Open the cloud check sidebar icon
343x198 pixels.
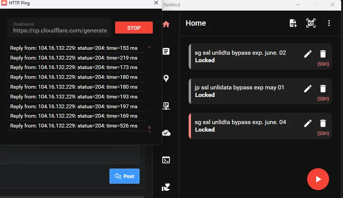point(166,133)
